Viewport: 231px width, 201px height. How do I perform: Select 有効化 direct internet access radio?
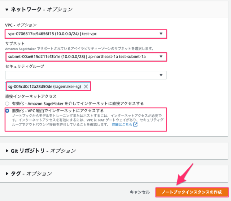pos(7,104)
